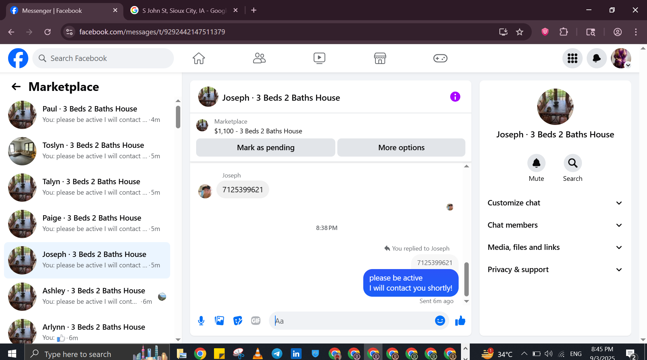The image size is (647, 360).
Task: Click the Facebook logo
Action: pos(18,58)
